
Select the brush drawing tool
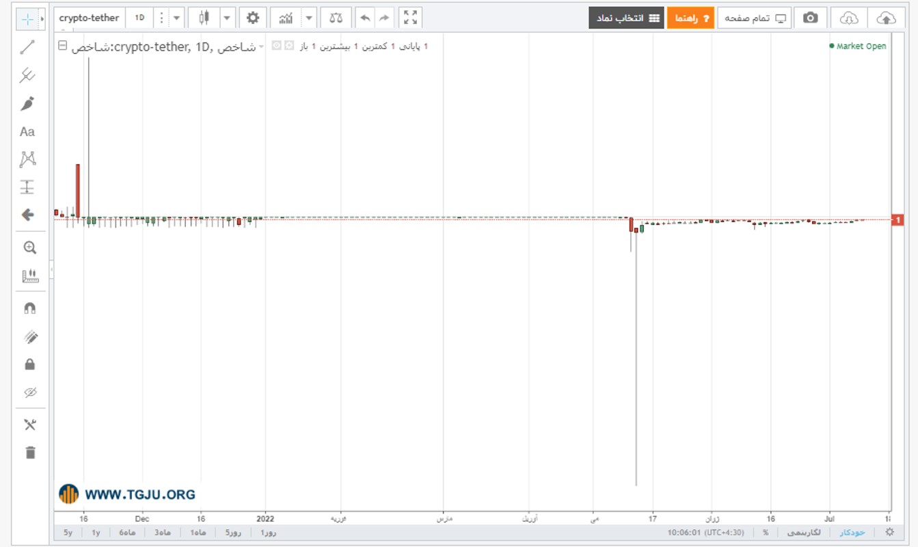[27, 103]
